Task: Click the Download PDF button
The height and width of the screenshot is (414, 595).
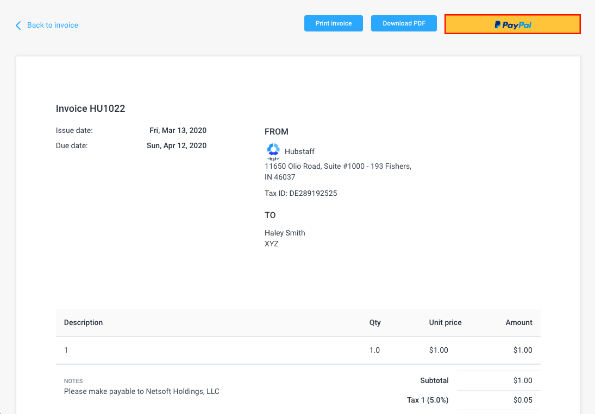Action: (x=404, y=23)
